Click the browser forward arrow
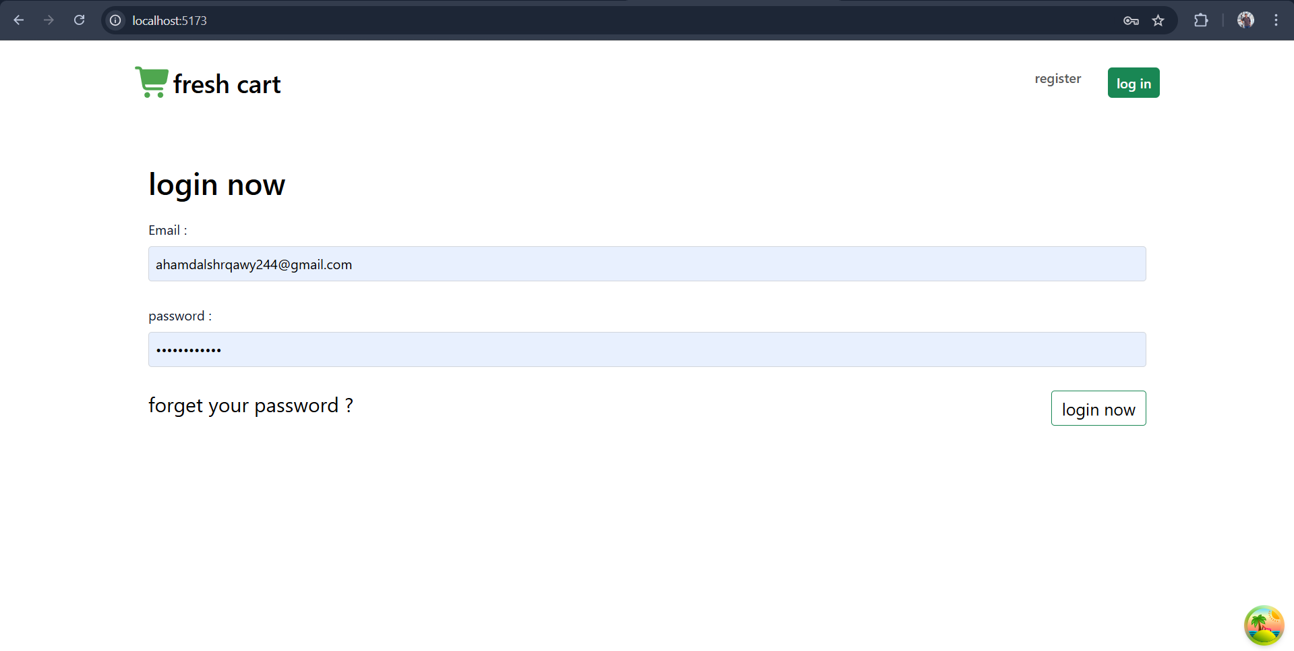1294x651 pixels. (49, 20)
